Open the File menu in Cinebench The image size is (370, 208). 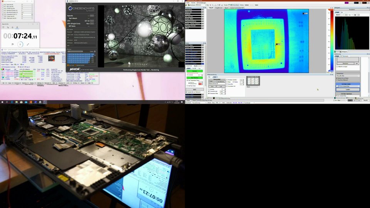(67, 4)
